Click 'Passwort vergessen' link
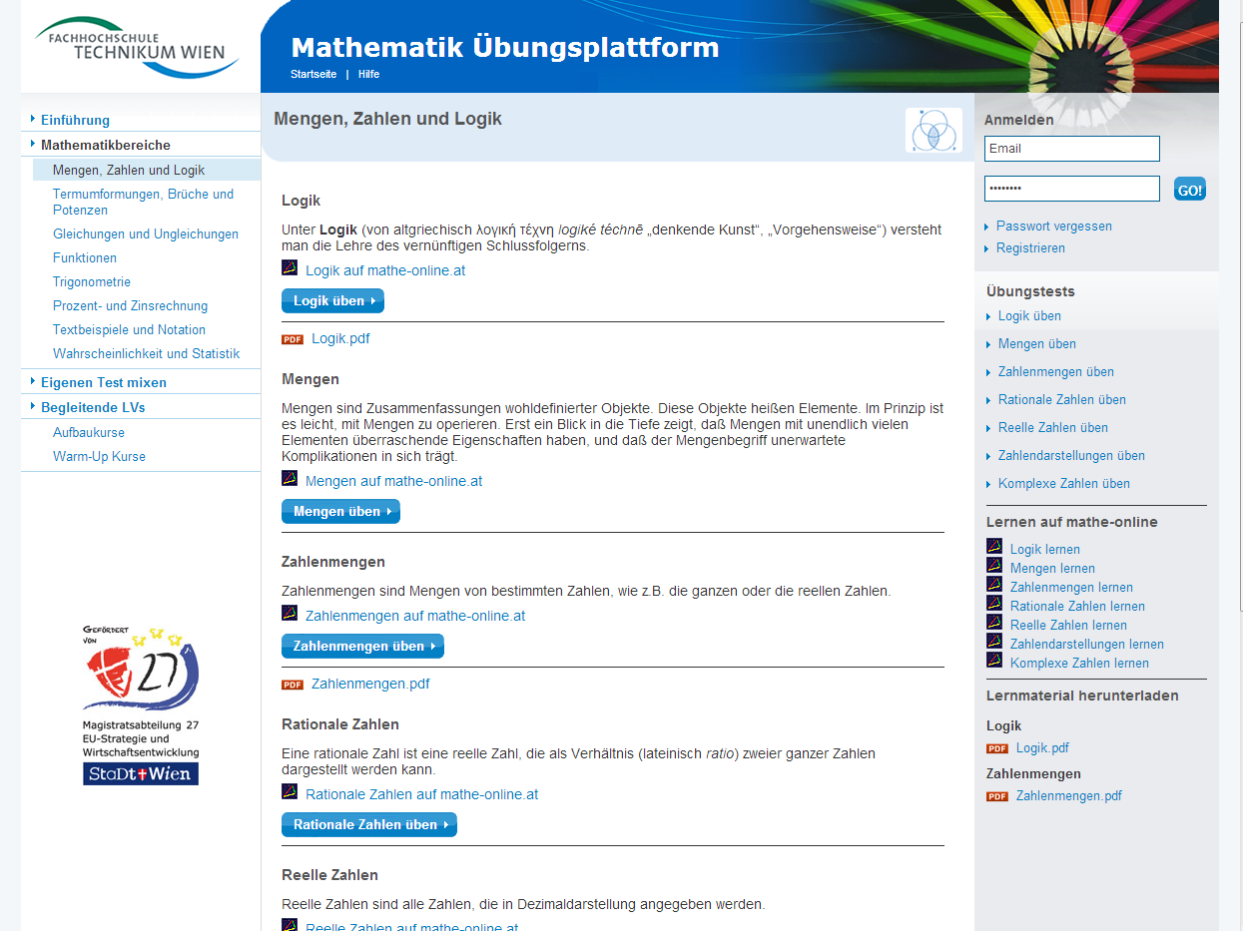Image resolution: width=1243 pixels, height=931 pixels. [x=1054, y=227]
